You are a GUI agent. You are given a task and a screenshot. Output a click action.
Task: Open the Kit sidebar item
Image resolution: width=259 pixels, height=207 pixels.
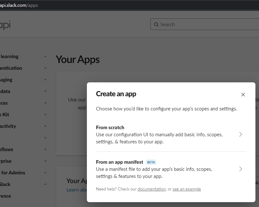5,115
